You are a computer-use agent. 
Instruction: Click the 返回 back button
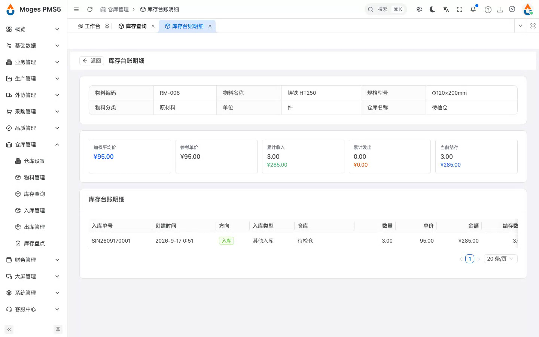[x=92, y=61]
